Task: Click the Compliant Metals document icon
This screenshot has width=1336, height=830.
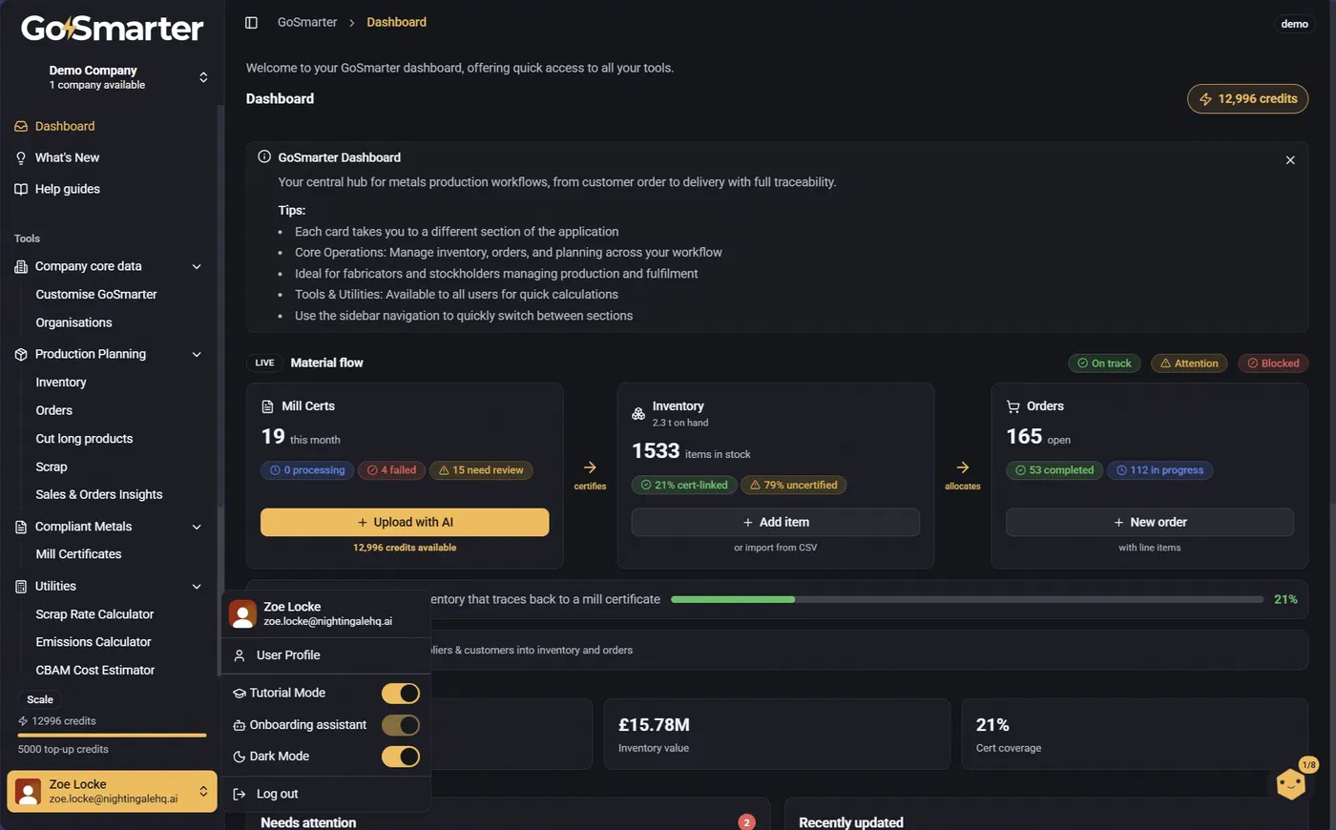Action: pyautogui.click(x=21, y=527)
